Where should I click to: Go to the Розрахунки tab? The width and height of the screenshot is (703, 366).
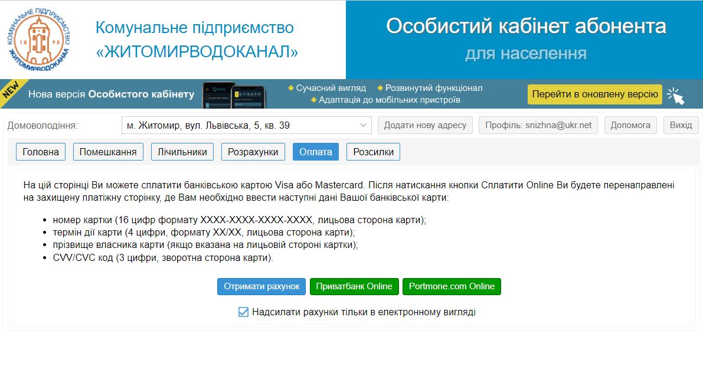[x=253, y=152]
